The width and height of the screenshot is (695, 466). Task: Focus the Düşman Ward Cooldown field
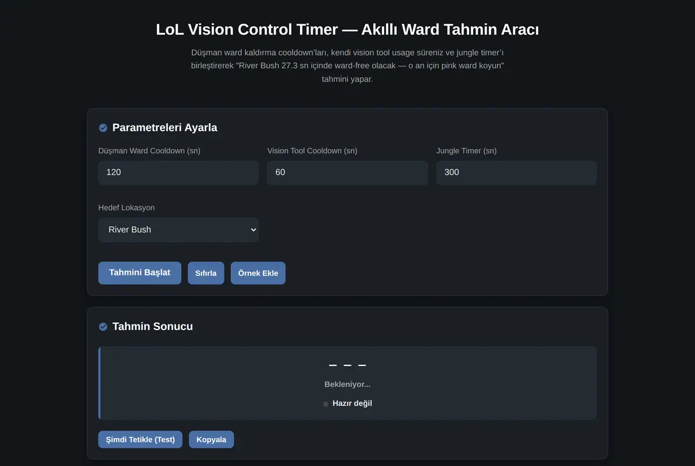(x=178, y=172)
